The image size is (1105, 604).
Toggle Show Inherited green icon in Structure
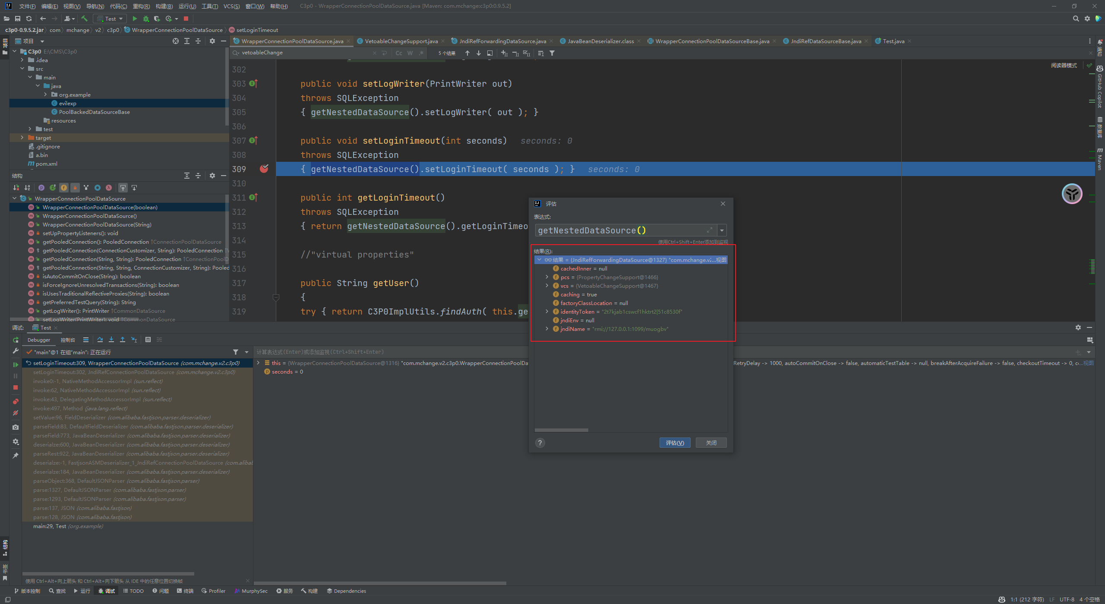pos(53,188)
